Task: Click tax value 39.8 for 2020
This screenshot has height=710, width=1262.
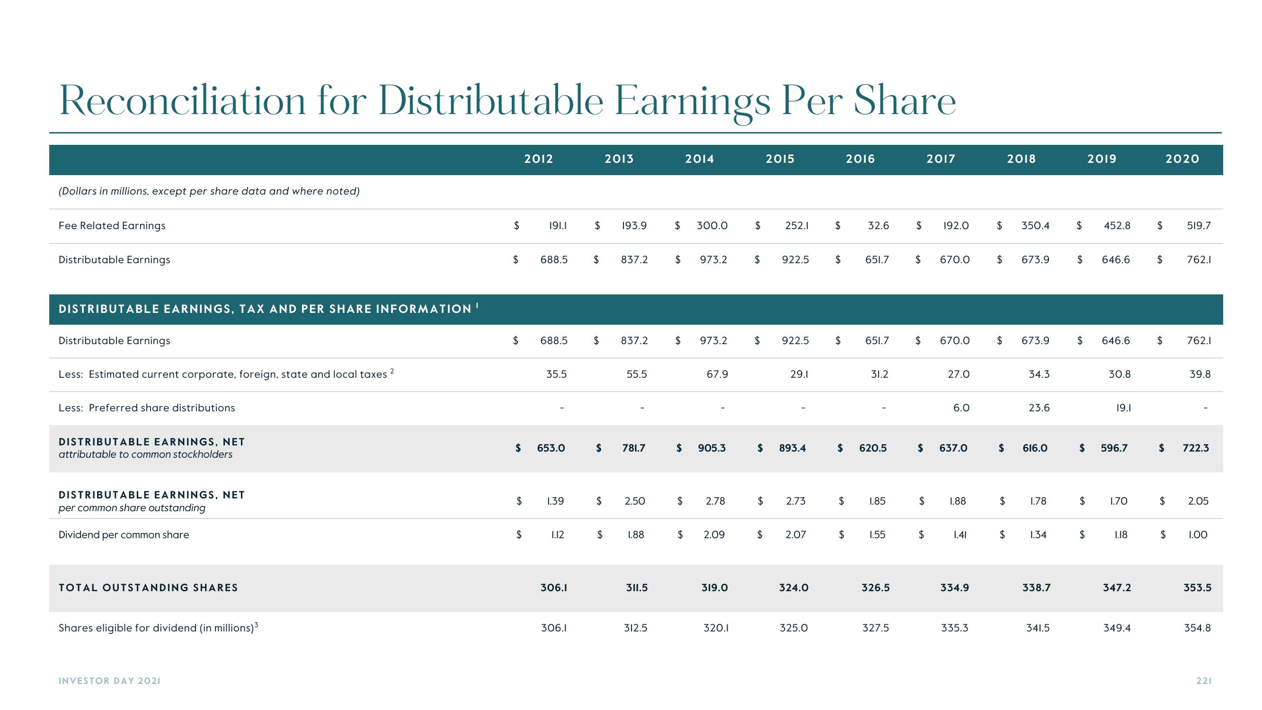Action: [x=1200, y=374]
